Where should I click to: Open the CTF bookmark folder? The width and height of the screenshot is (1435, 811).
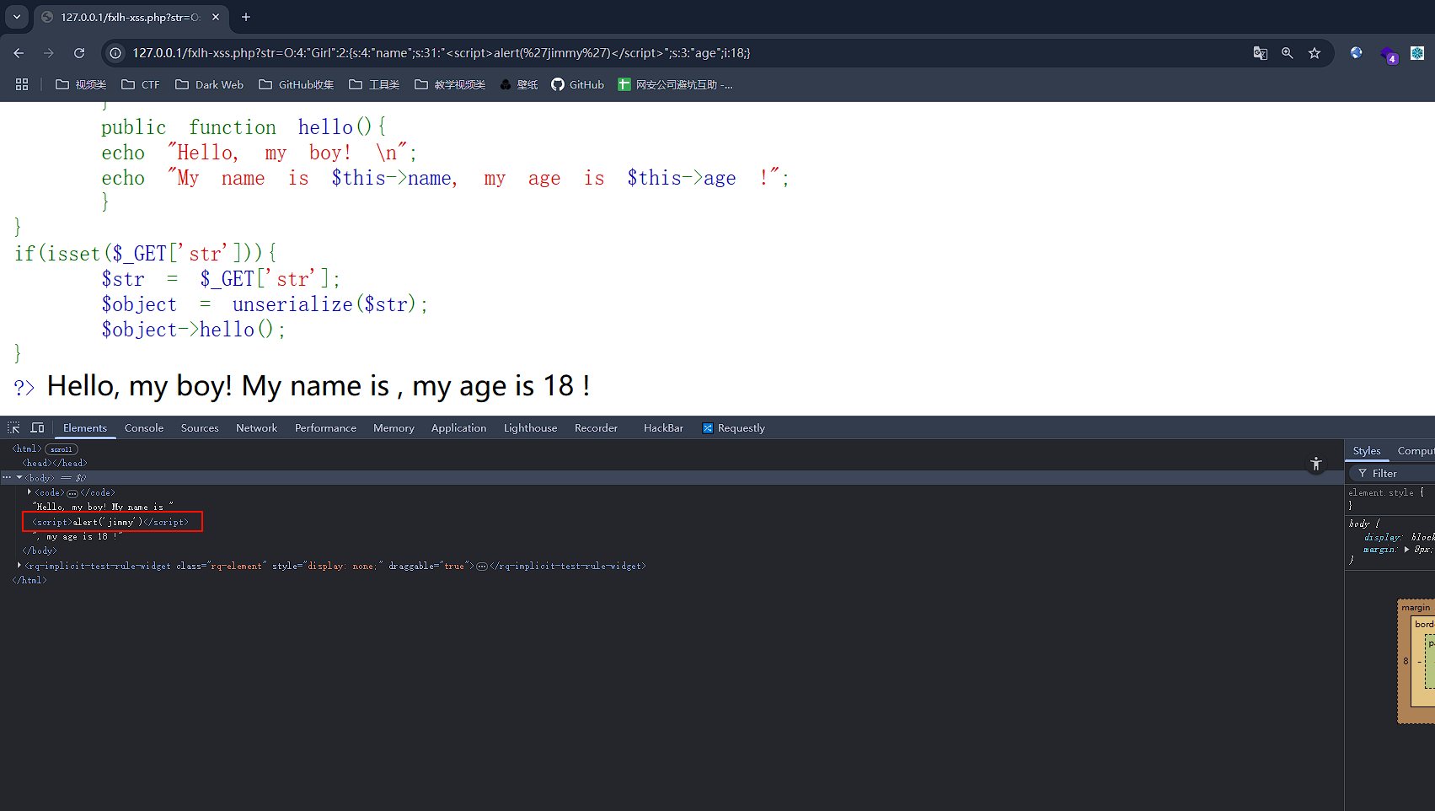[141, 84]
